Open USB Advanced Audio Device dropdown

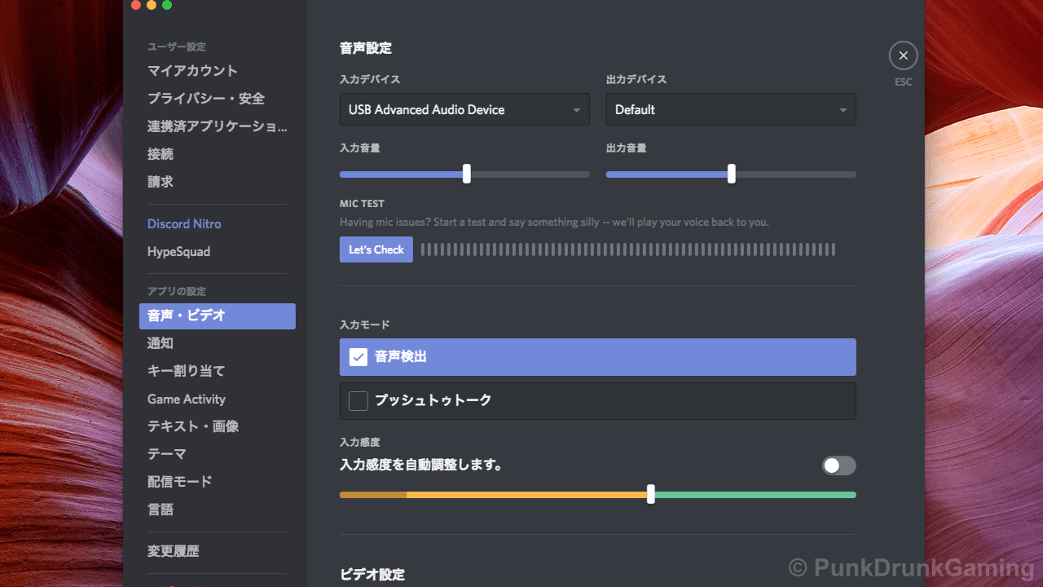pyautogui.click(x=464, y=109)
